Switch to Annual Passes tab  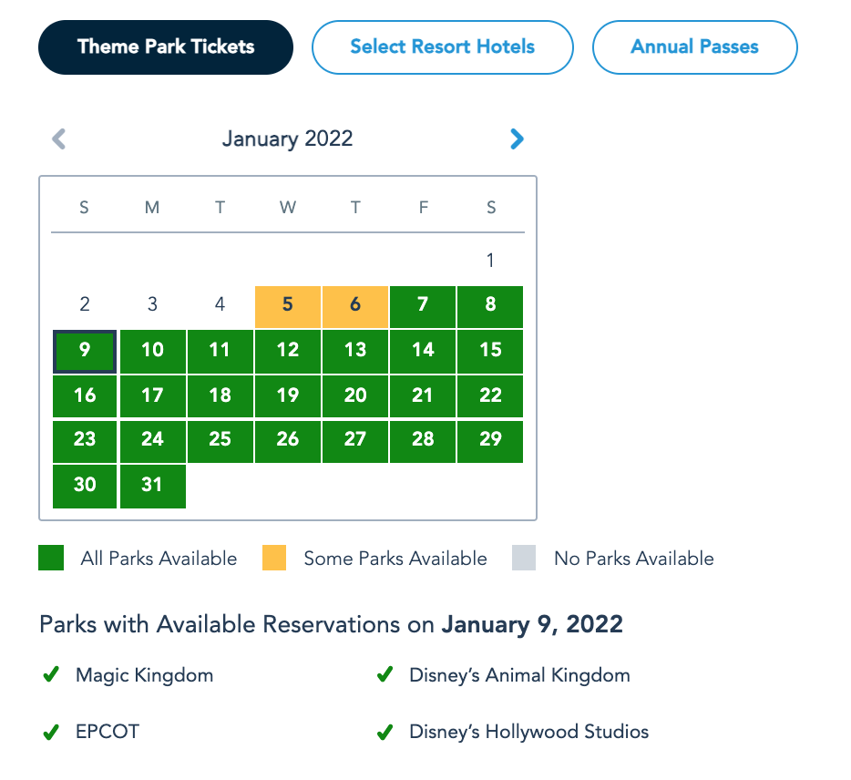(694, 46)
